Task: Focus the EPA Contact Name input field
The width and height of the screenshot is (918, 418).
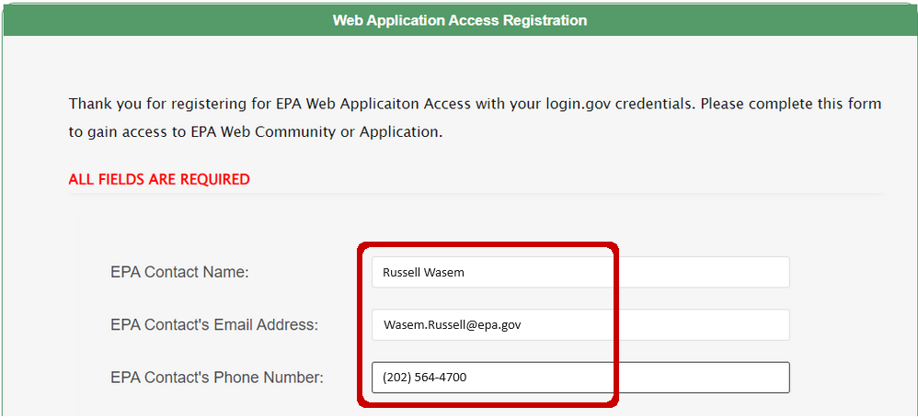Action: [580, 272]
